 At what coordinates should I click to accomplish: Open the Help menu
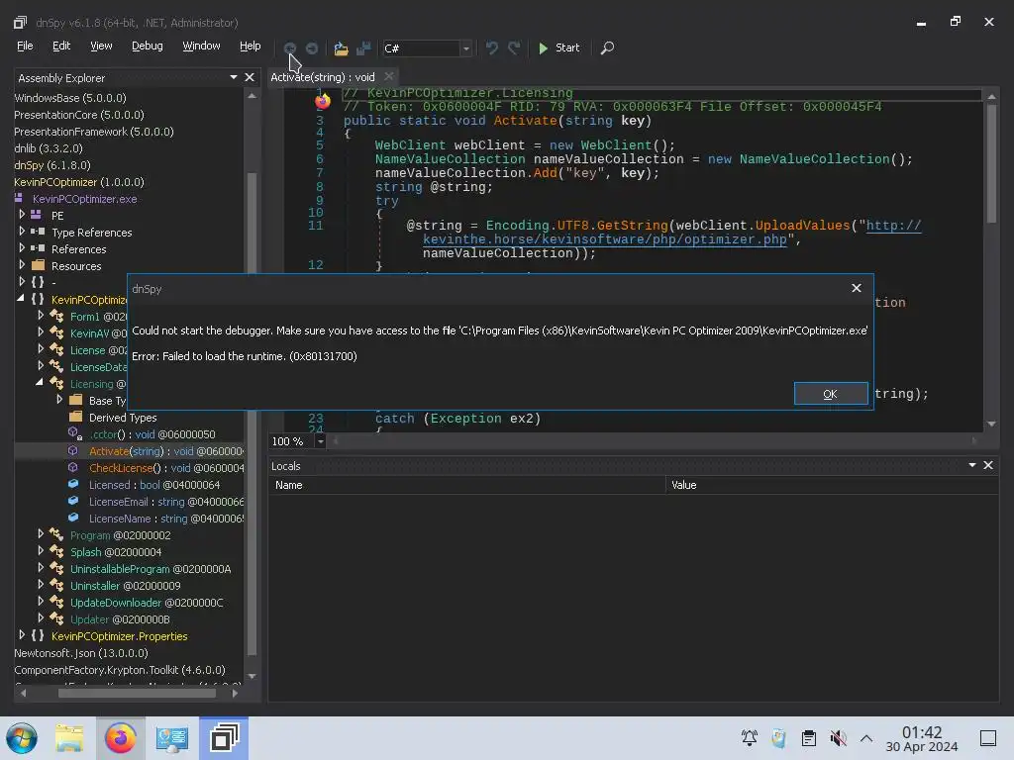[251, 46]
